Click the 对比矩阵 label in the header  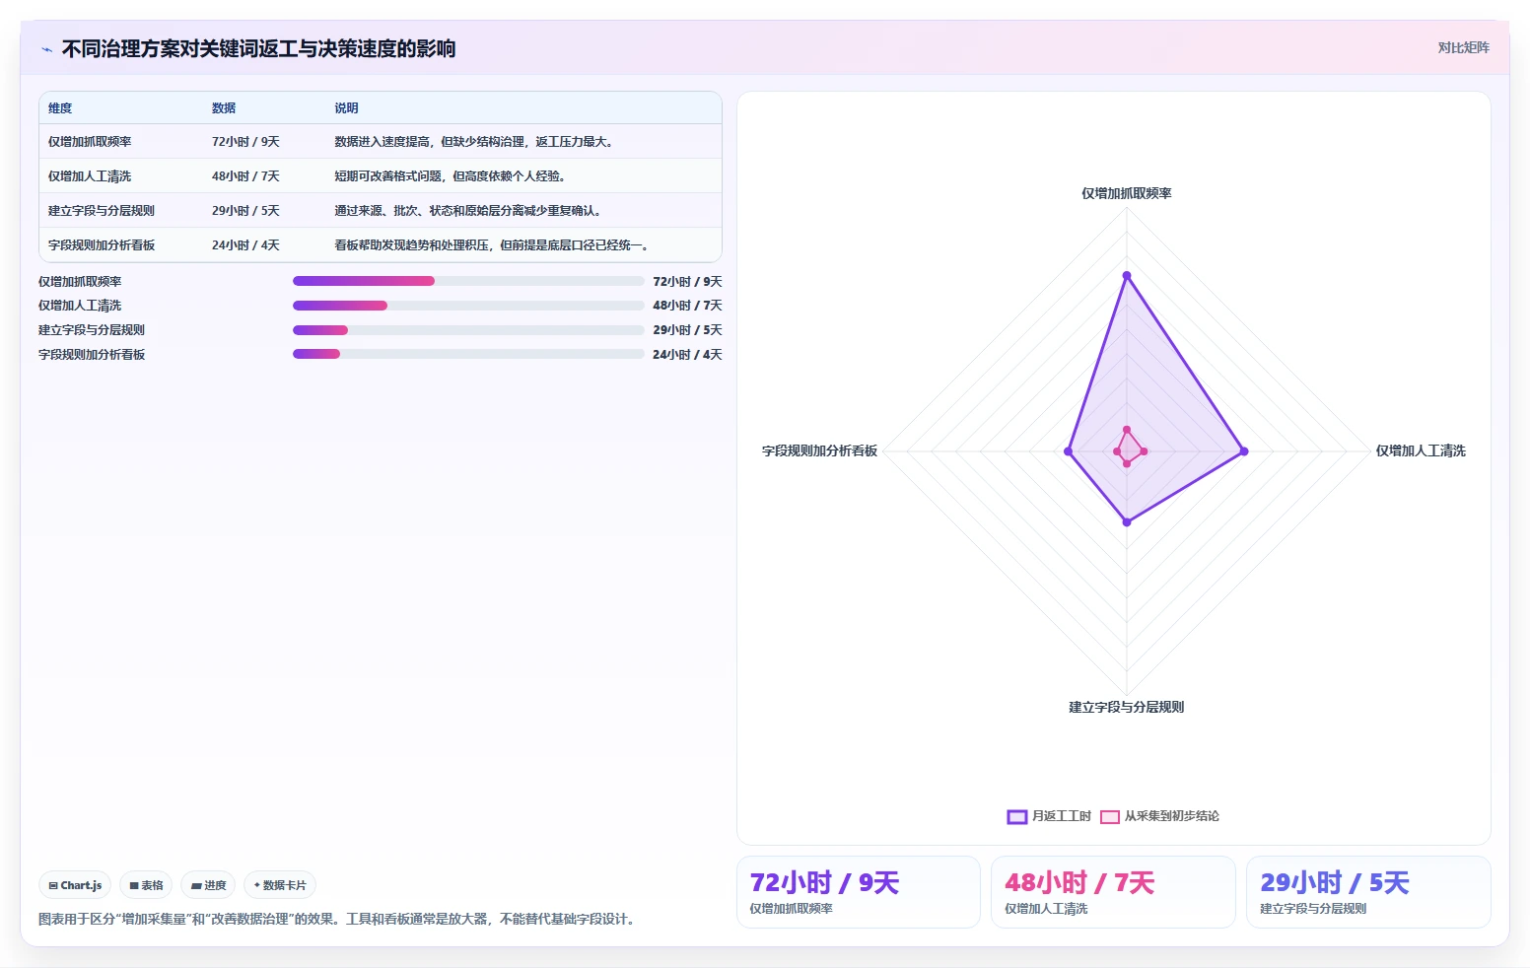click(1463, 47)
